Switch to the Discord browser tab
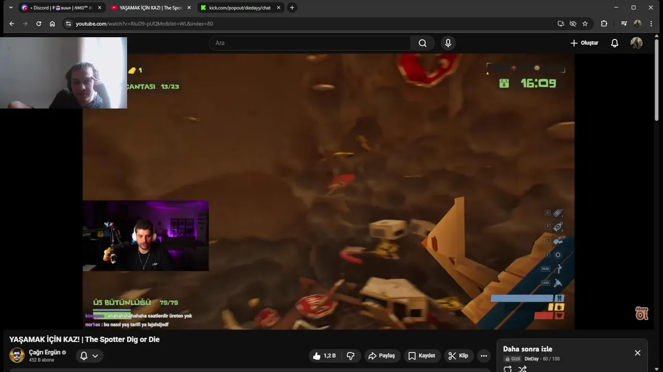This screenshot has height=372, width=663. [61, 8]
